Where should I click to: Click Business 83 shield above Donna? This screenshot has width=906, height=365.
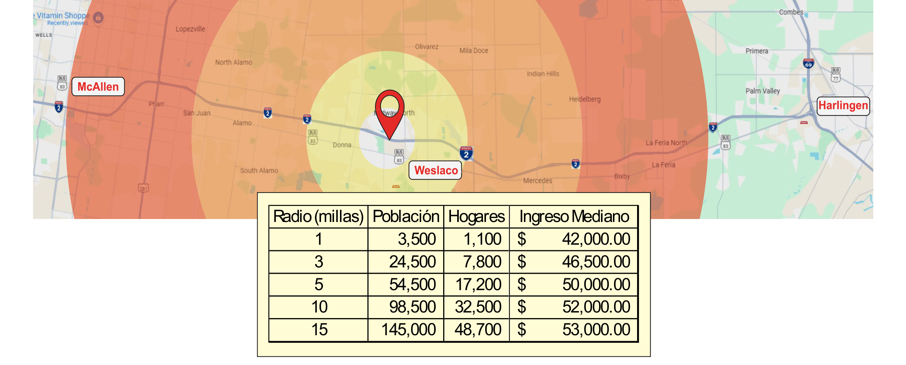click(313, 137)
